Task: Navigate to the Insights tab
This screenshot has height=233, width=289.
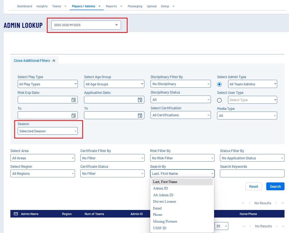Action: click(x=42, y=6)
